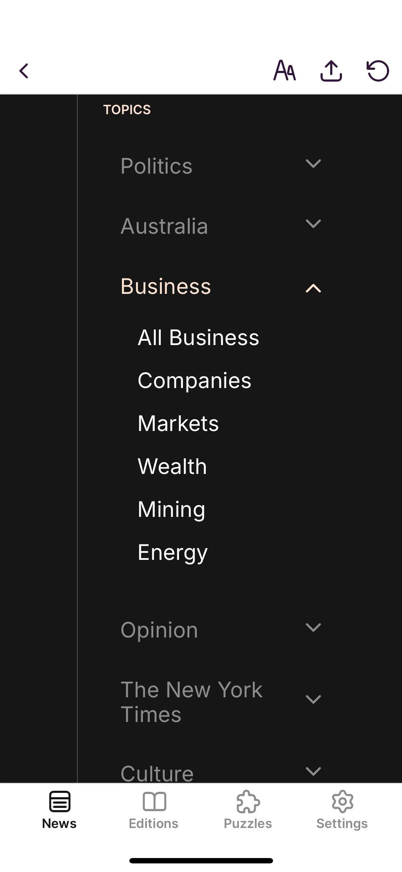Open the Editions tab
The width and height of the screenshot is (402, 872).
click(x=154, y=810)
